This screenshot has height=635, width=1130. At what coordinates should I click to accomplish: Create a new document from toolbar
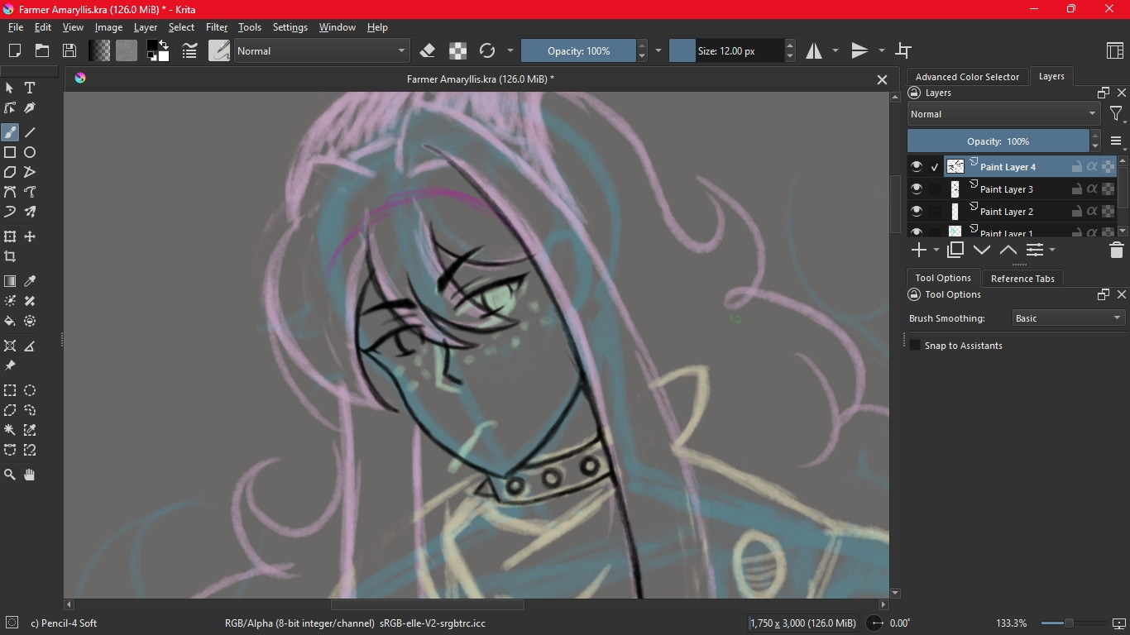click(x=14, y=50)
